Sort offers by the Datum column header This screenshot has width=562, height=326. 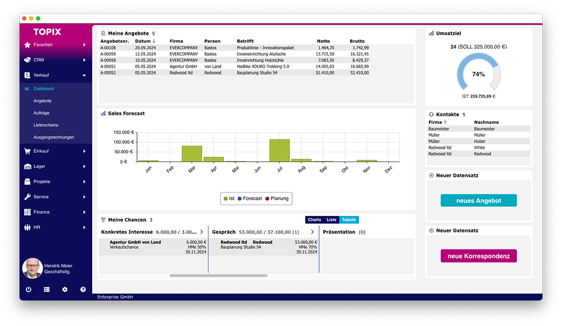[x=145, y=41]
